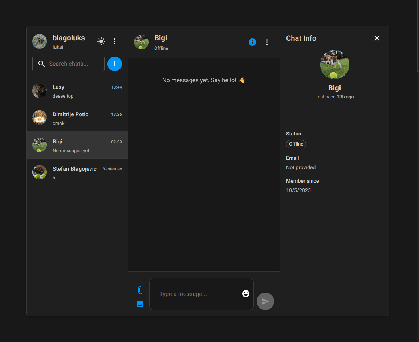Screen dimensions: 419x342
Task: Open the emoji picker in the message box
Action: coord(246,294)
